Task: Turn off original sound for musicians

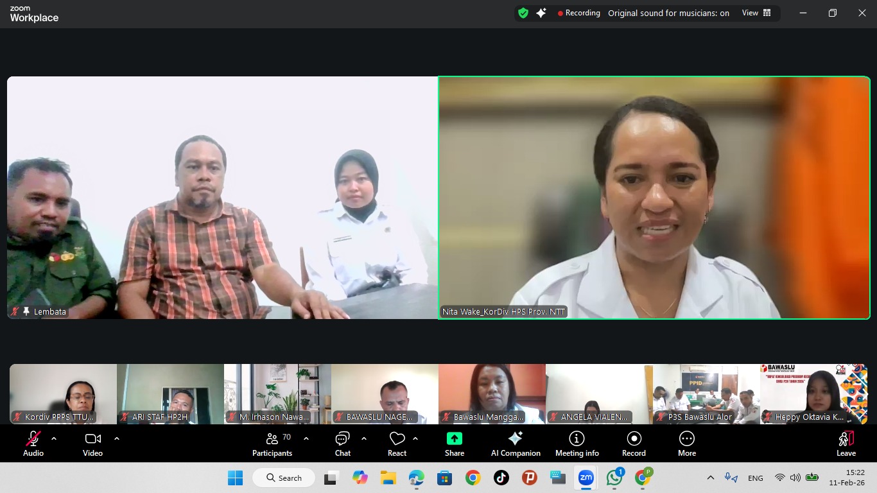Action: coord(668,12)
